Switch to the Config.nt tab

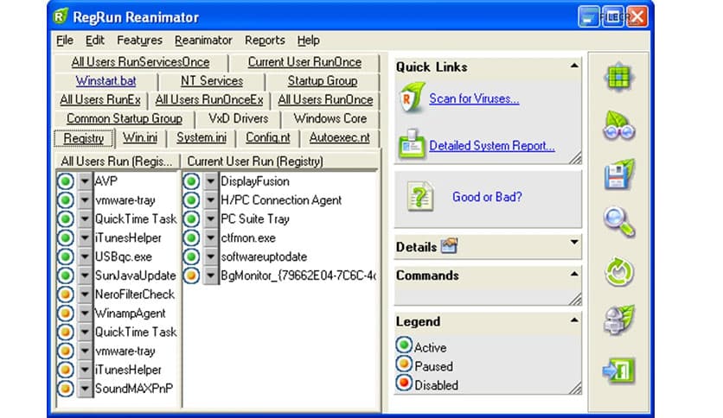click(268, 137)
